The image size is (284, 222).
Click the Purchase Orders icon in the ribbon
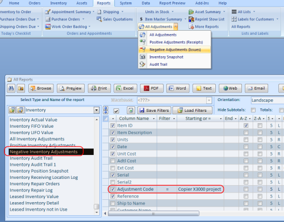point(48,19)
